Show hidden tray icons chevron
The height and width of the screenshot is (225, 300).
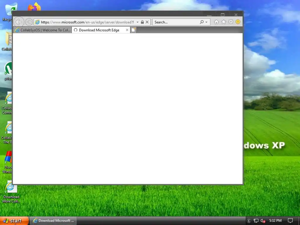(249, 221)
